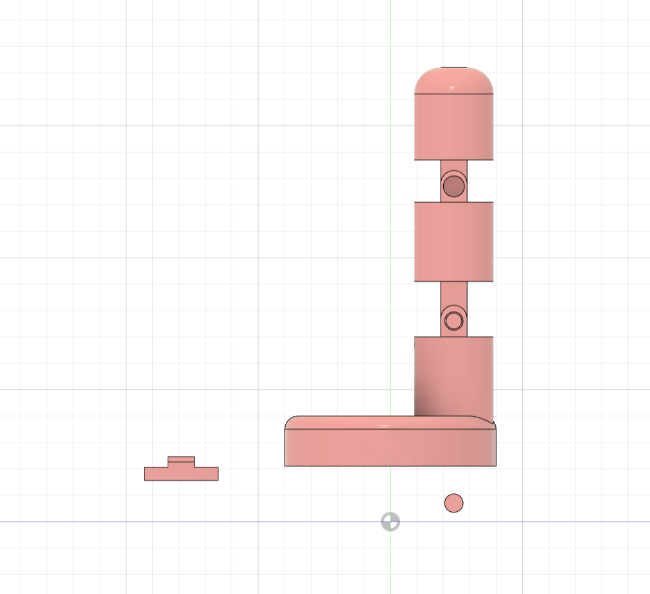The height and width of the screenshot is (594, 650).
Task: Click the small flat tip atop the dome
Action: pyautogui.click(x=453, y=67)
